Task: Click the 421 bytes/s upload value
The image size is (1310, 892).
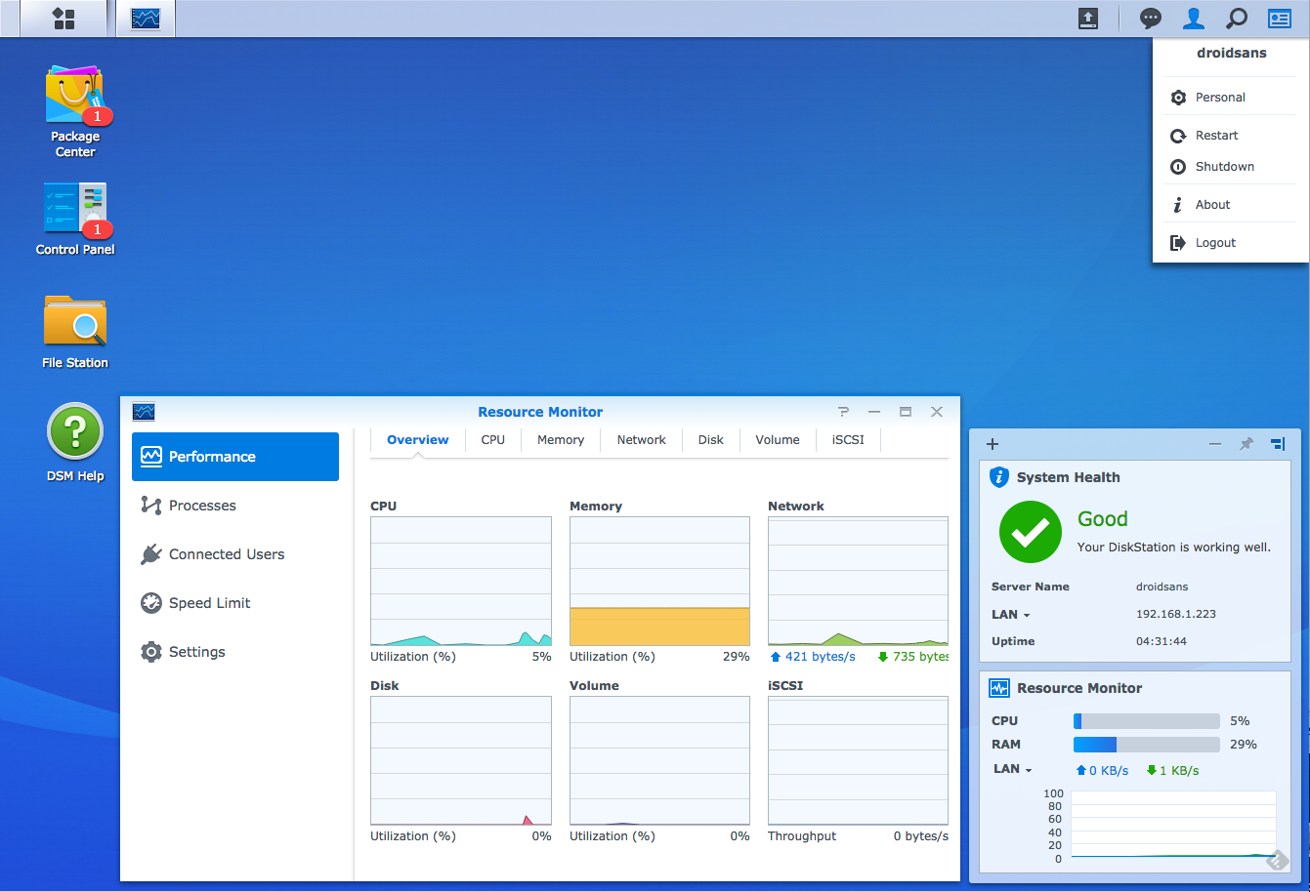Action: (820, 657)
